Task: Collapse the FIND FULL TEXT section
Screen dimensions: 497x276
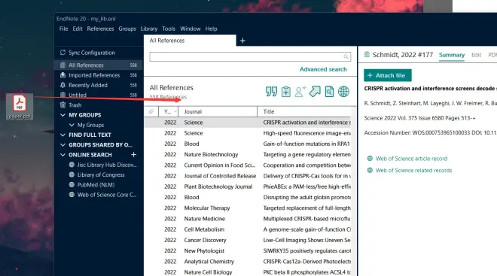Action: pyautogui.click(x=63, y=135)
